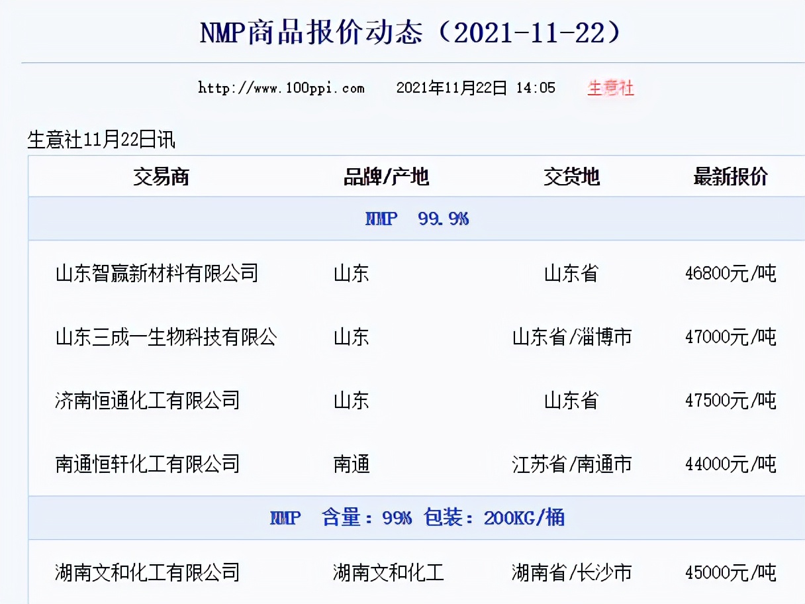Select the NMP 99.9% section row

416,219
